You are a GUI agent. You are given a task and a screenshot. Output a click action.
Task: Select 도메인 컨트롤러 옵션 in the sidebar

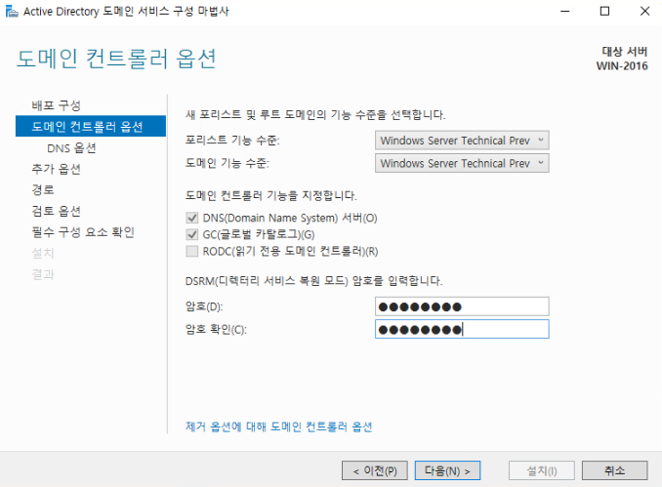(x=91, y=126)
